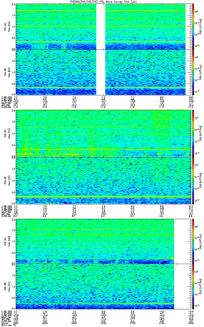Click the 2100 time tick label
Image resolution: width=204 pixels, height=327 pixels.
click(103, 323)
